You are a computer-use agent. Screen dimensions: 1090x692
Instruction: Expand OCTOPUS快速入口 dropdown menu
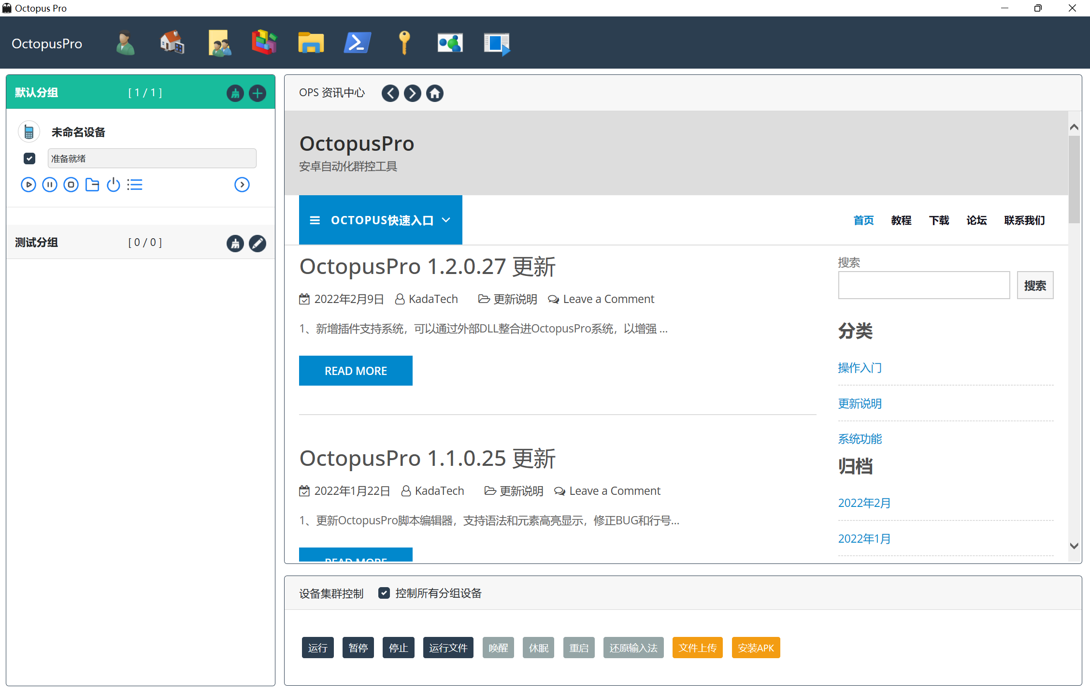click(x=380, y=220)
